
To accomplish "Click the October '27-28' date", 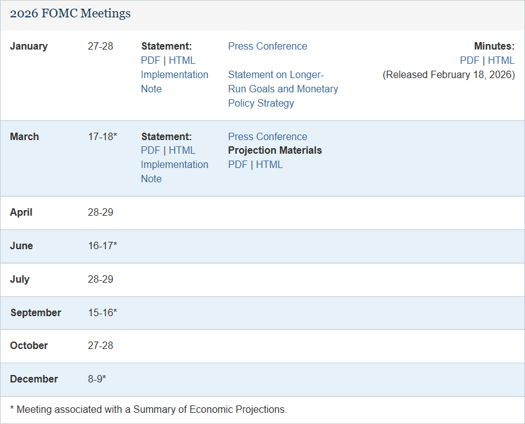I will tap(100, 345).
